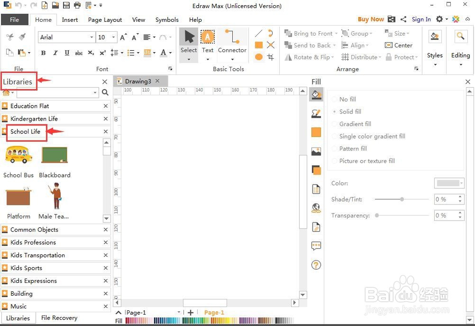
Task: Close the Drawing3 document tab
Action: pyautogui.click(x=157, y=81)
